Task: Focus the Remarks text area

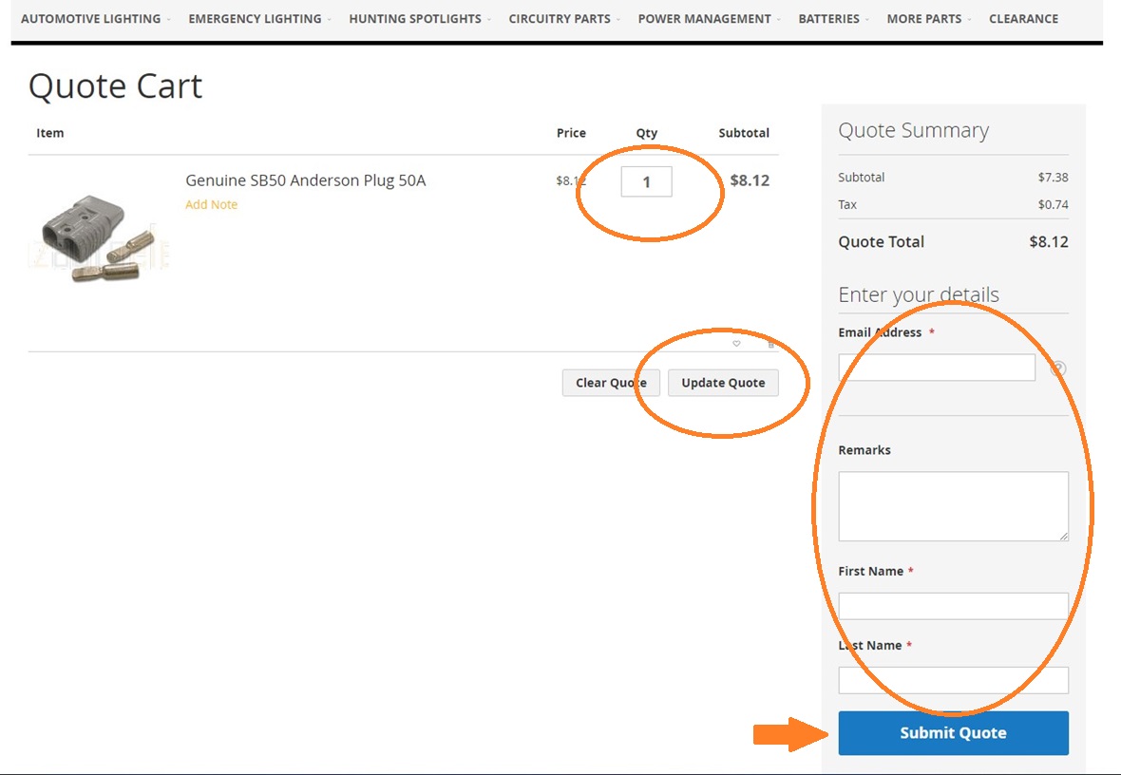Action: 953,506
